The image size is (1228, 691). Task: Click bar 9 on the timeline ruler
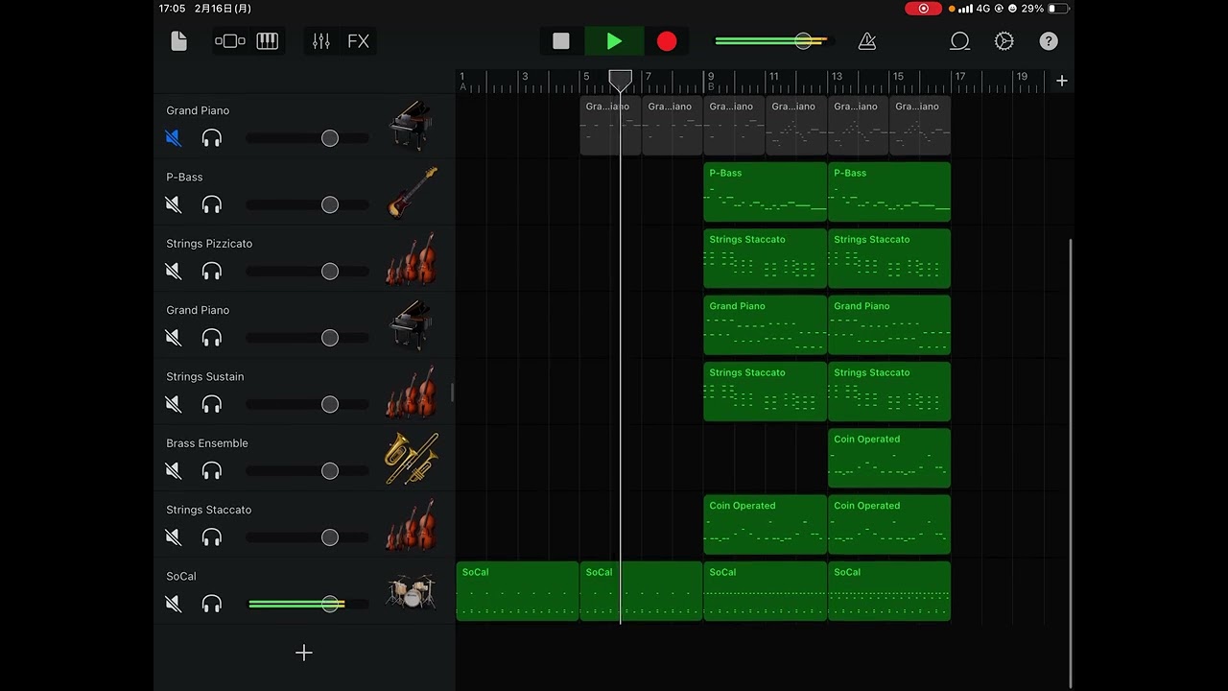710,77
